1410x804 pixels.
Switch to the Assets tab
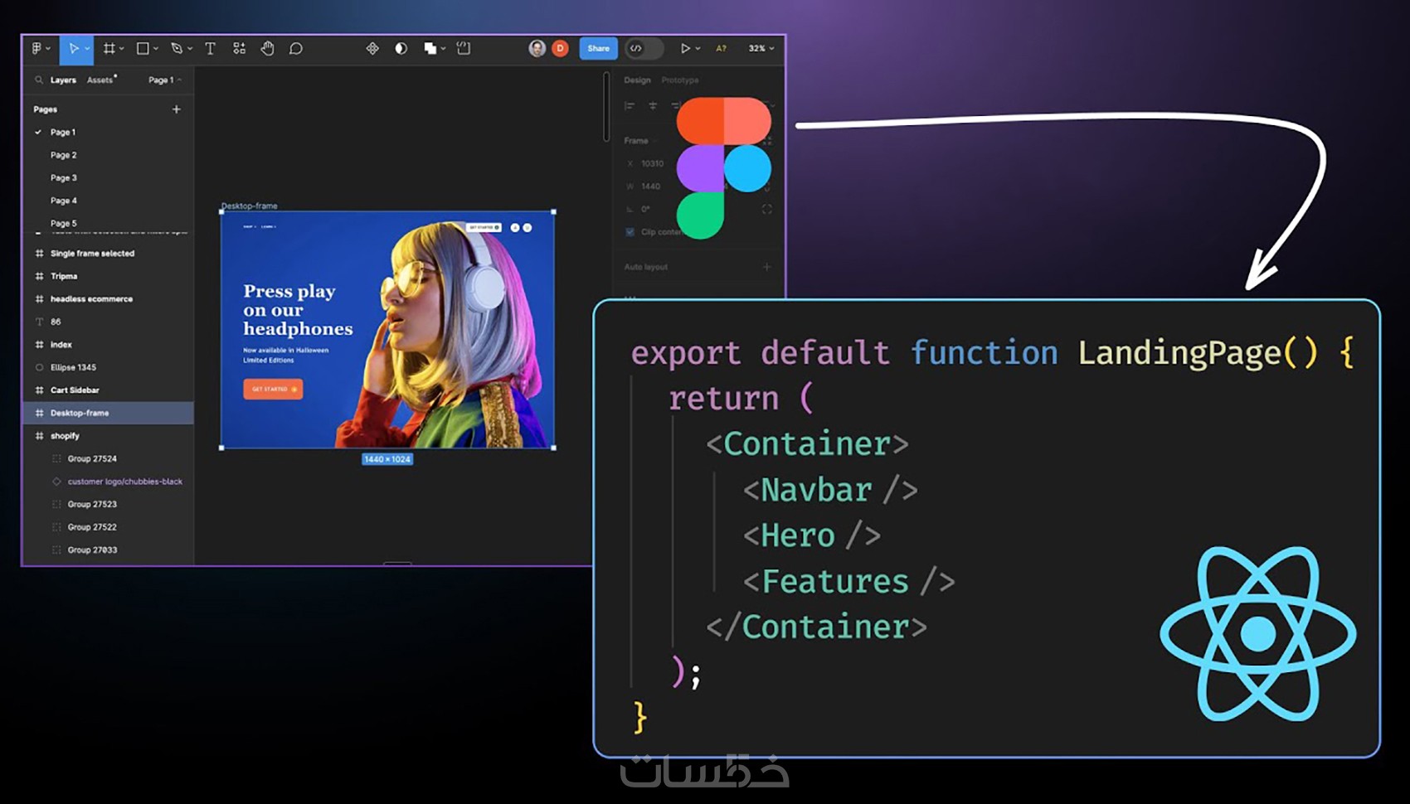point(100,80)
